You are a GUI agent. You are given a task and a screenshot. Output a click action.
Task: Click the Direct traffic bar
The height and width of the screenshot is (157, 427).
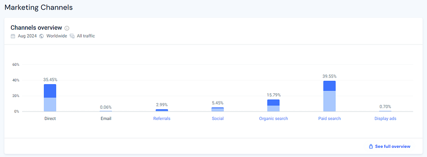(50, 98)
